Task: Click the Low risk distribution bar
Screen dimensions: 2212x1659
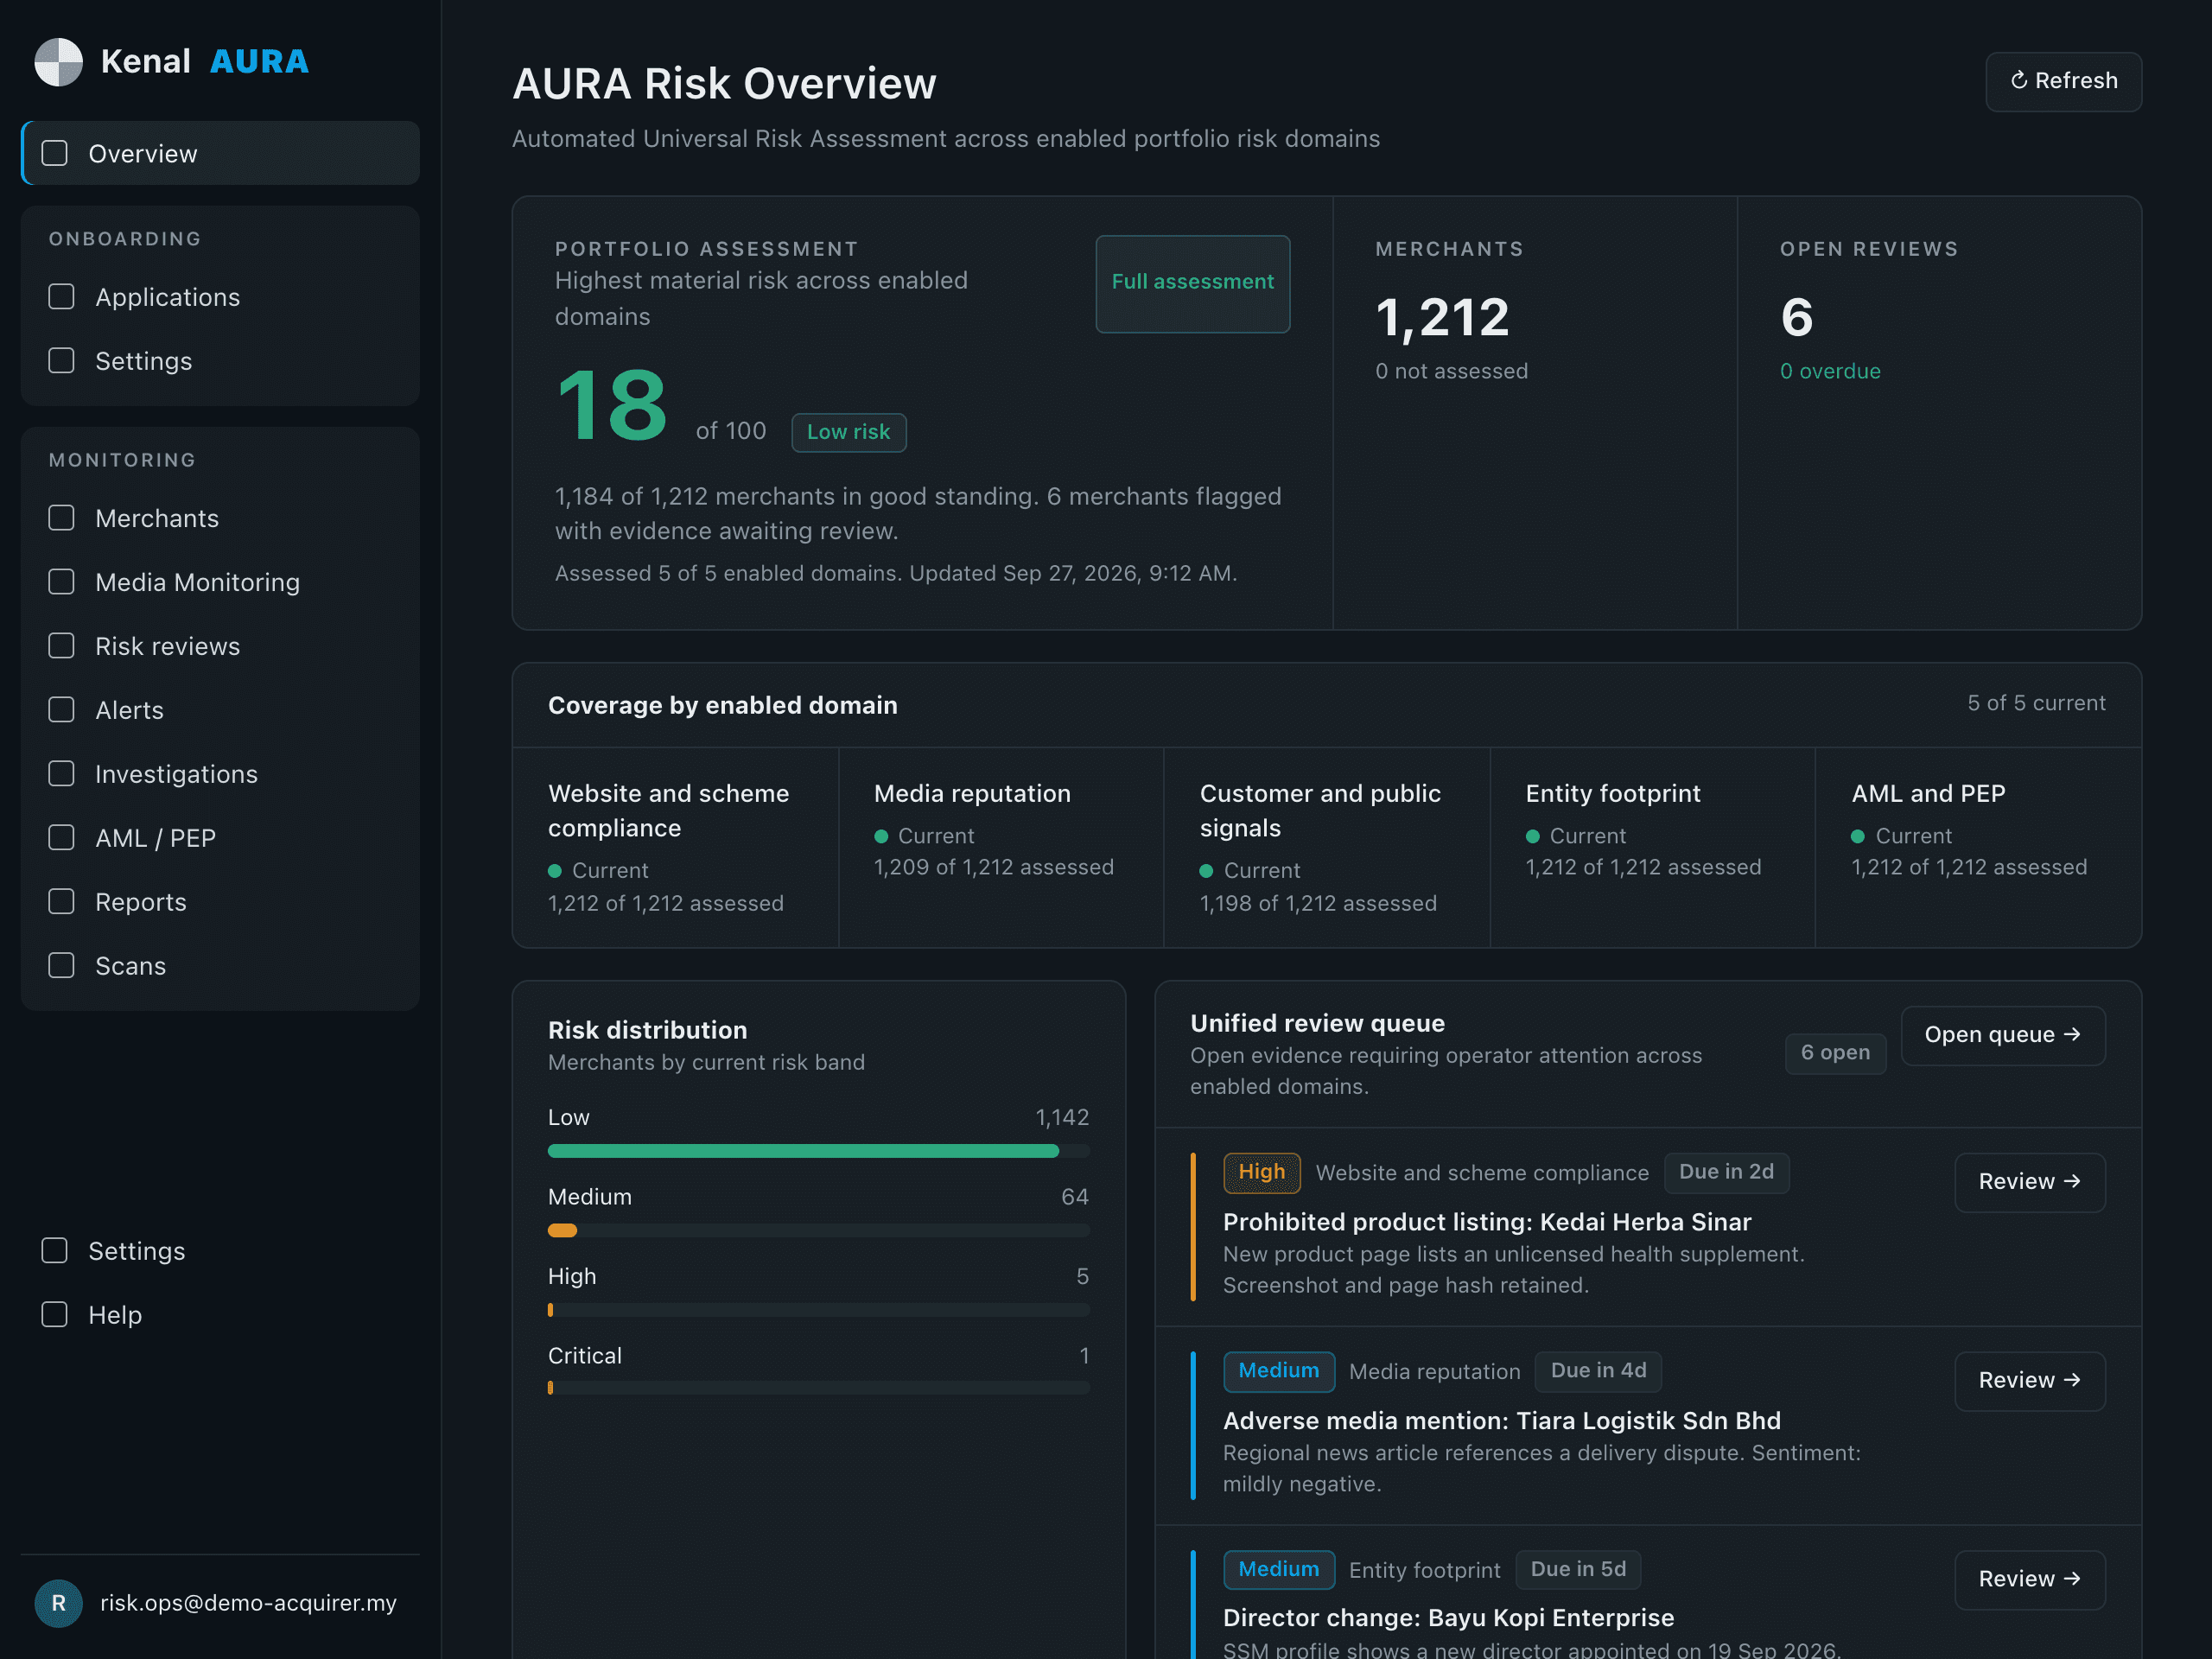Action: [819, 1151]
